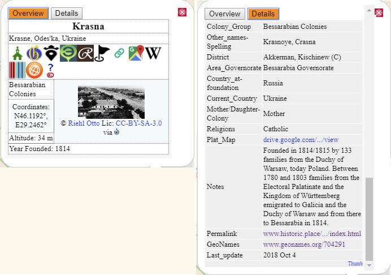Click the Thumb link at panel bottom
This screenshot has height=275, width=391.
pos(355,264)
